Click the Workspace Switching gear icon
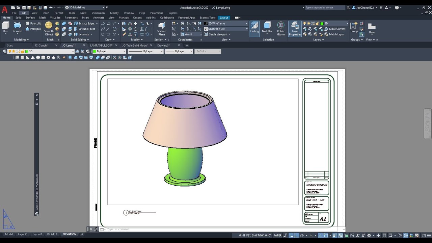Screen dimensions: 432x243 (x=369, y=236)
